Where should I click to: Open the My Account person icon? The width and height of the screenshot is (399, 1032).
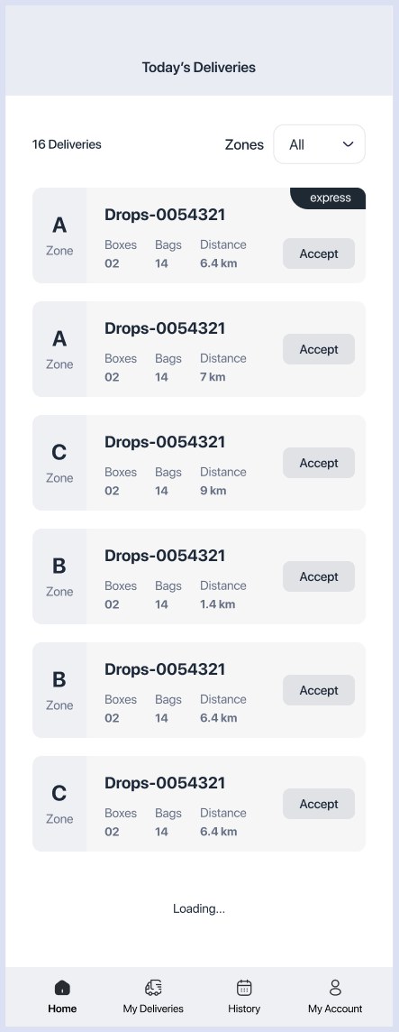(335, 987)
